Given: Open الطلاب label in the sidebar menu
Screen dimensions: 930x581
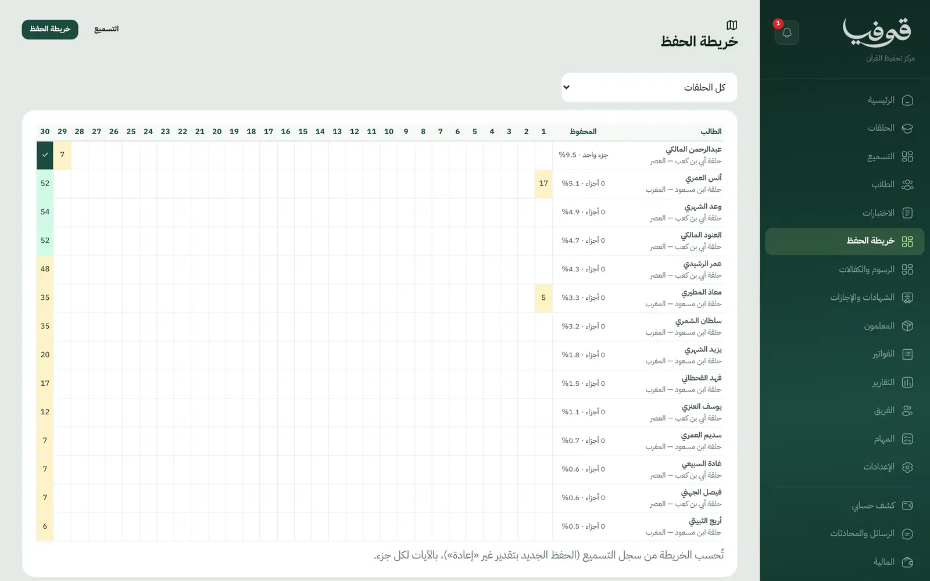Looking at the screenshot, I should click(x=883, y=185).
